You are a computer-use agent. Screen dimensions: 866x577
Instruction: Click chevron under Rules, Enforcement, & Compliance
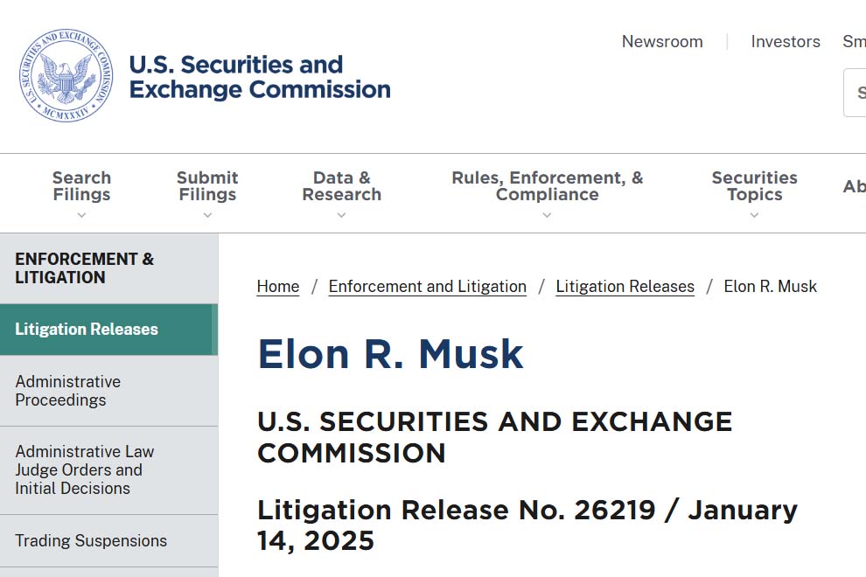coord(547,215)
